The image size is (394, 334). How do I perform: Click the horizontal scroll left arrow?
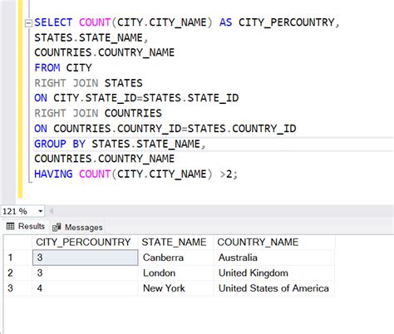51,211
